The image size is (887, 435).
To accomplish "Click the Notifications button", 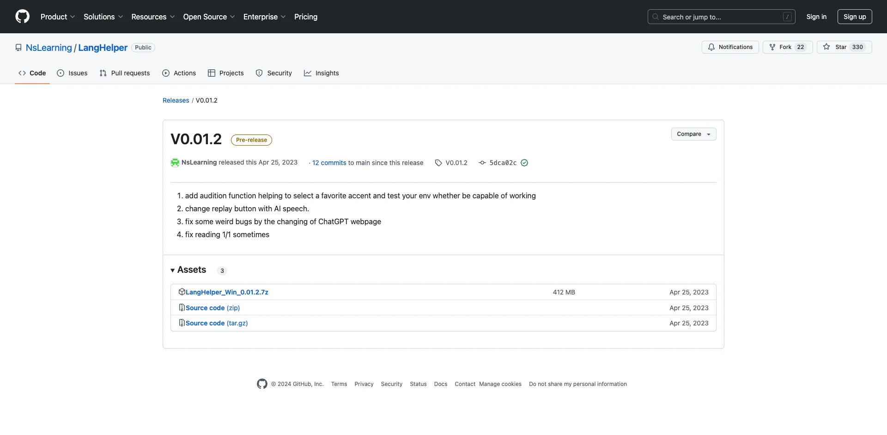I will point(730,47).
